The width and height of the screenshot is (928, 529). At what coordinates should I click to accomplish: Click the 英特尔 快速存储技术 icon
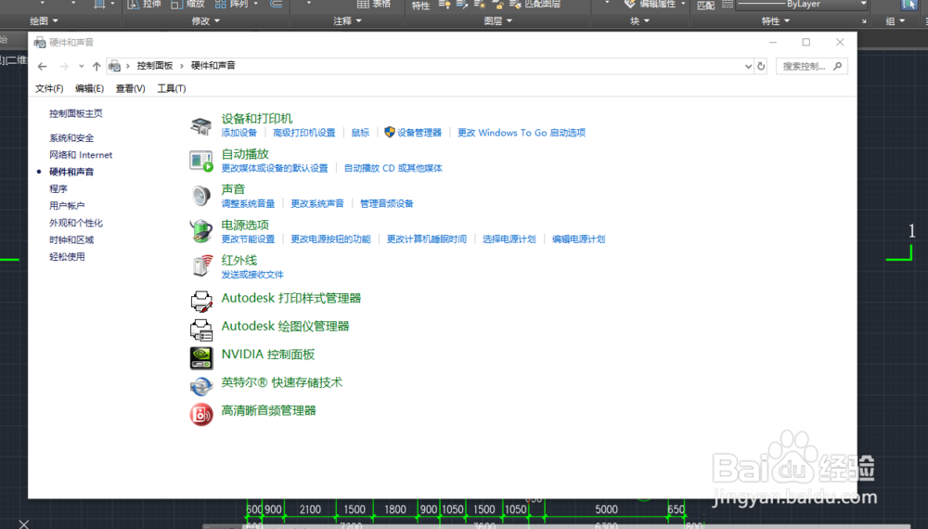pos(201,386)
